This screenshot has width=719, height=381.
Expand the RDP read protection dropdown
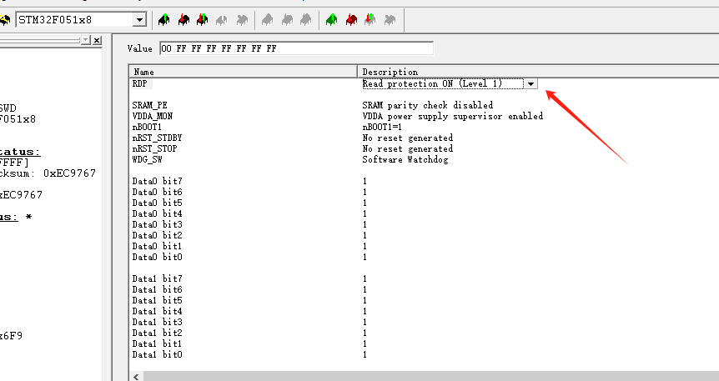[x=530, y=83]
